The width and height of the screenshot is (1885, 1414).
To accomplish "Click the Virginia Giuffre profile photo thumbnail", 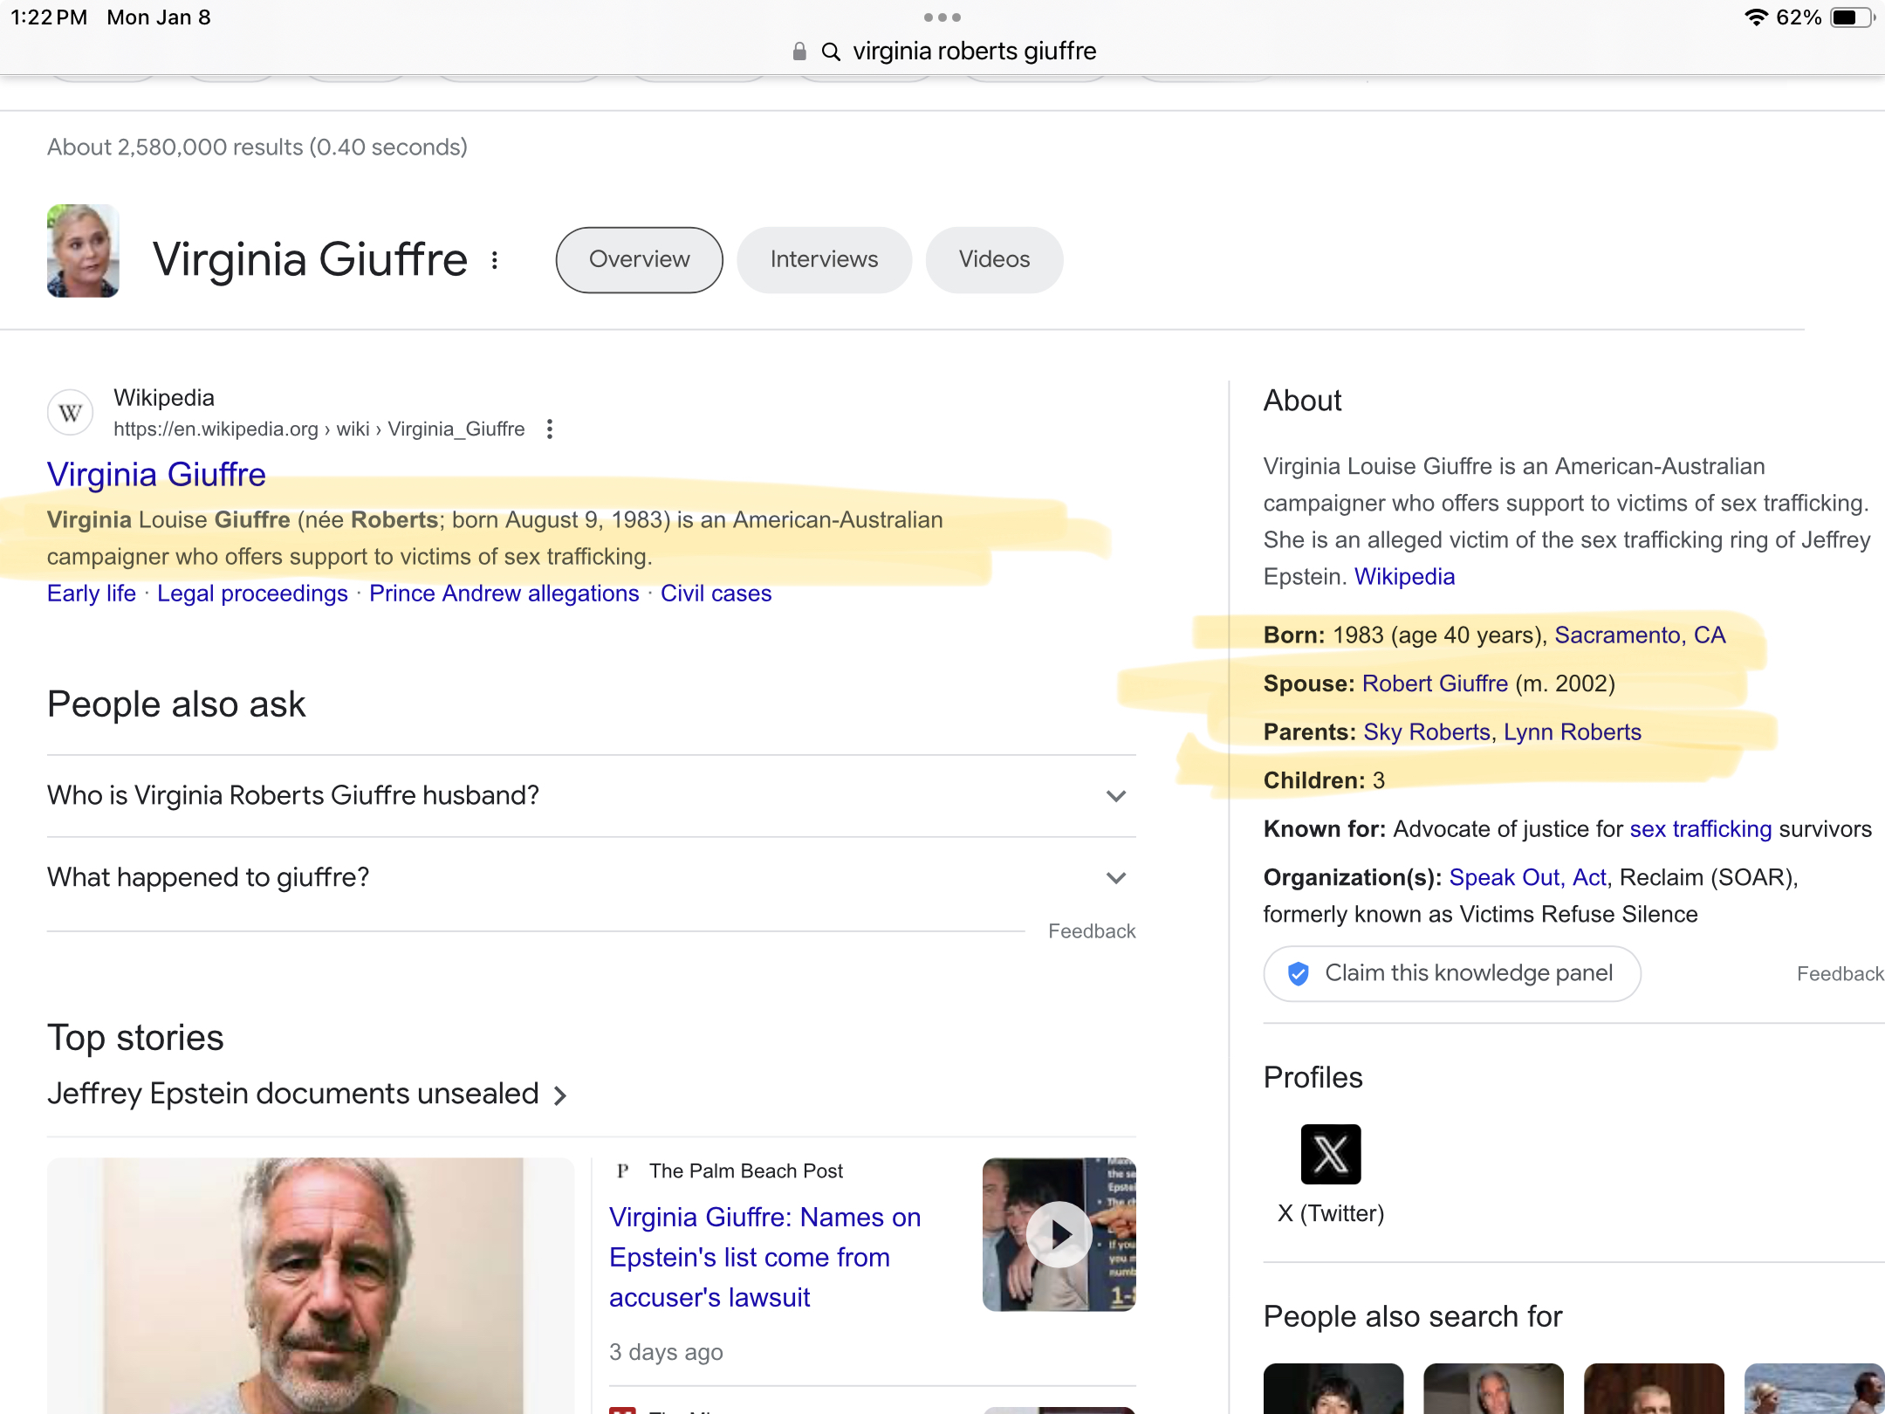I will click(x=83, y=251).
